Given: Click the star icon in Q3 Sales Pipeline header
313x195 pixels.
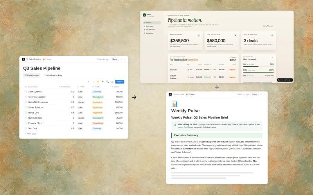Looking at the screenshot, I should (x=121, y=59).
